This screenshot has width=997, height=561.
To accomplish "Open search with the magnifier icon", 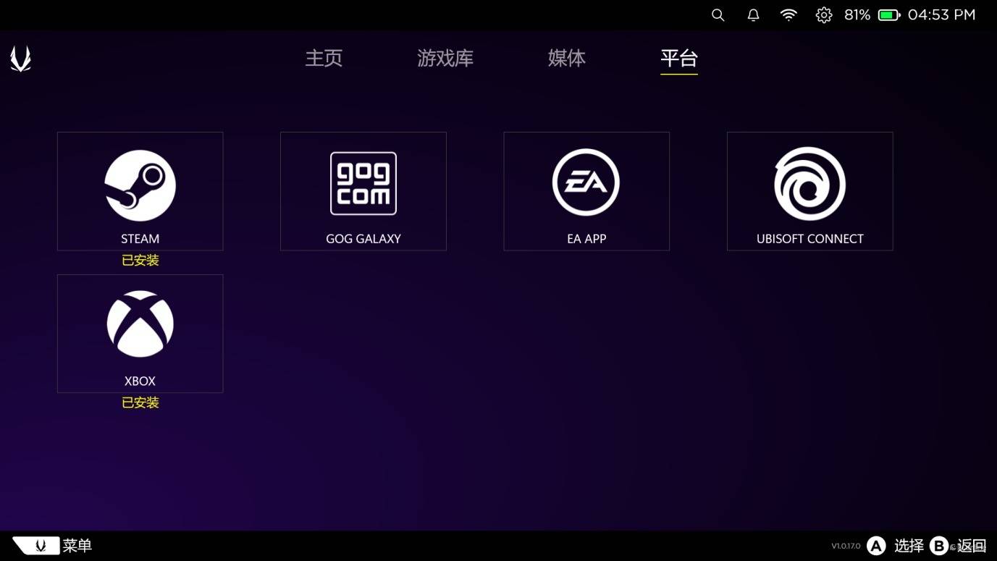I will pyautogui.click(x=718, y=15).
